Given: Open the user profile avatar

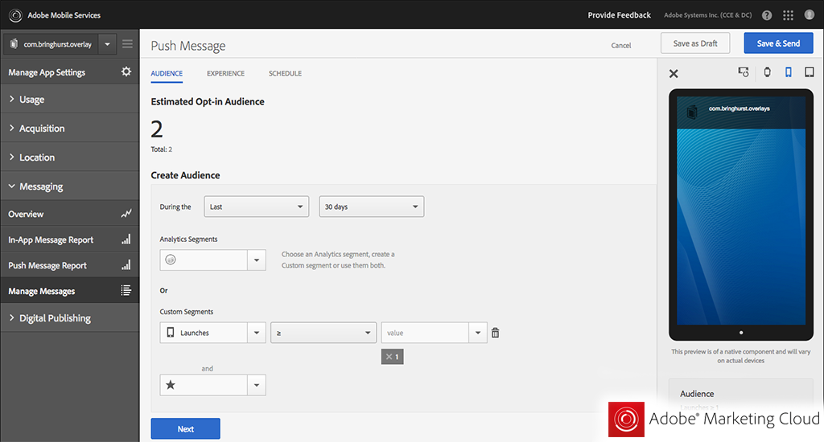Looking at the screenshot, I should [809, 15].
